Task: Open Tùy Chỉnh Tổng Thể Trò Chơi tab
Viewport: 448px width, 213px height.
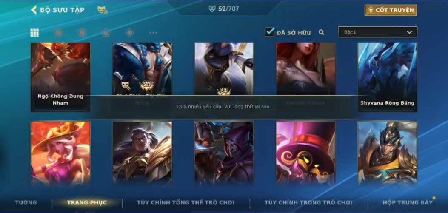Action: point(185,203)
